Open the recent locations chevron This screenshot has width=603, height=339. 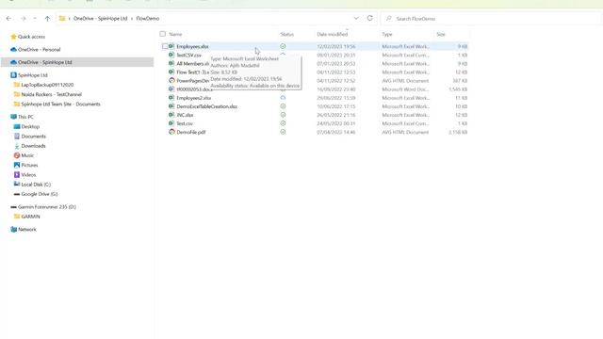(35, 19)
